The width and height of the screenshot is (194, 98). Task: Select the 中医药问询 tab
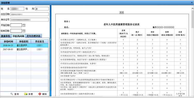click(x=19, y=36)
